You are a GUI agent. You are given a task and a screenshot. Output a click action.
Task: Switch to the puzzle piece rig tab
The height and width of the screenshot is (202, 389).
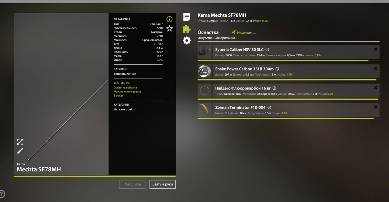click(x=187, y=29)
